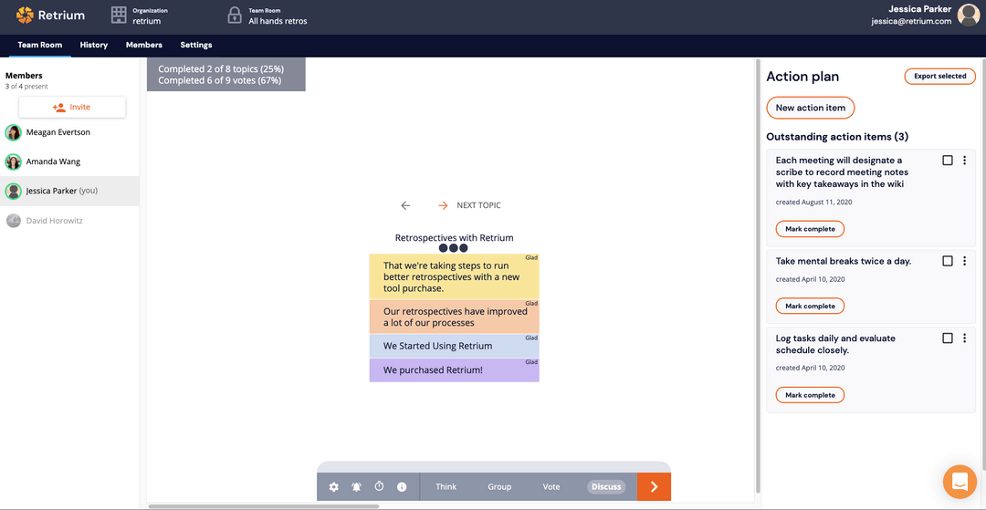Click the orange next topic arrow
The image size is (986, 510).
pyautogui.click(x=444, y=205)
